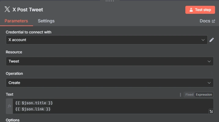Click the Options section label
The height and width of the screenshot is (122, 219).
(13, 120)
